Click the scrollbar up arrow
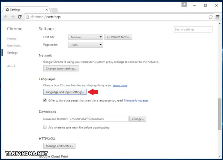The image size is (223, 160). point(220,23)
